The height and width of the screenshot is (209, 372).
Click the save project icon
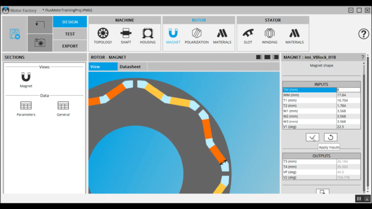click(15, 34)
